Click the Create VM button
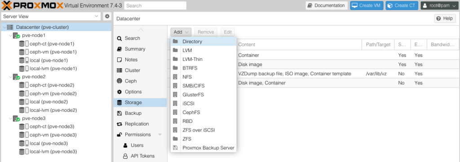The height and width of the screenshot is (162, 460). [x=367, y=5]
